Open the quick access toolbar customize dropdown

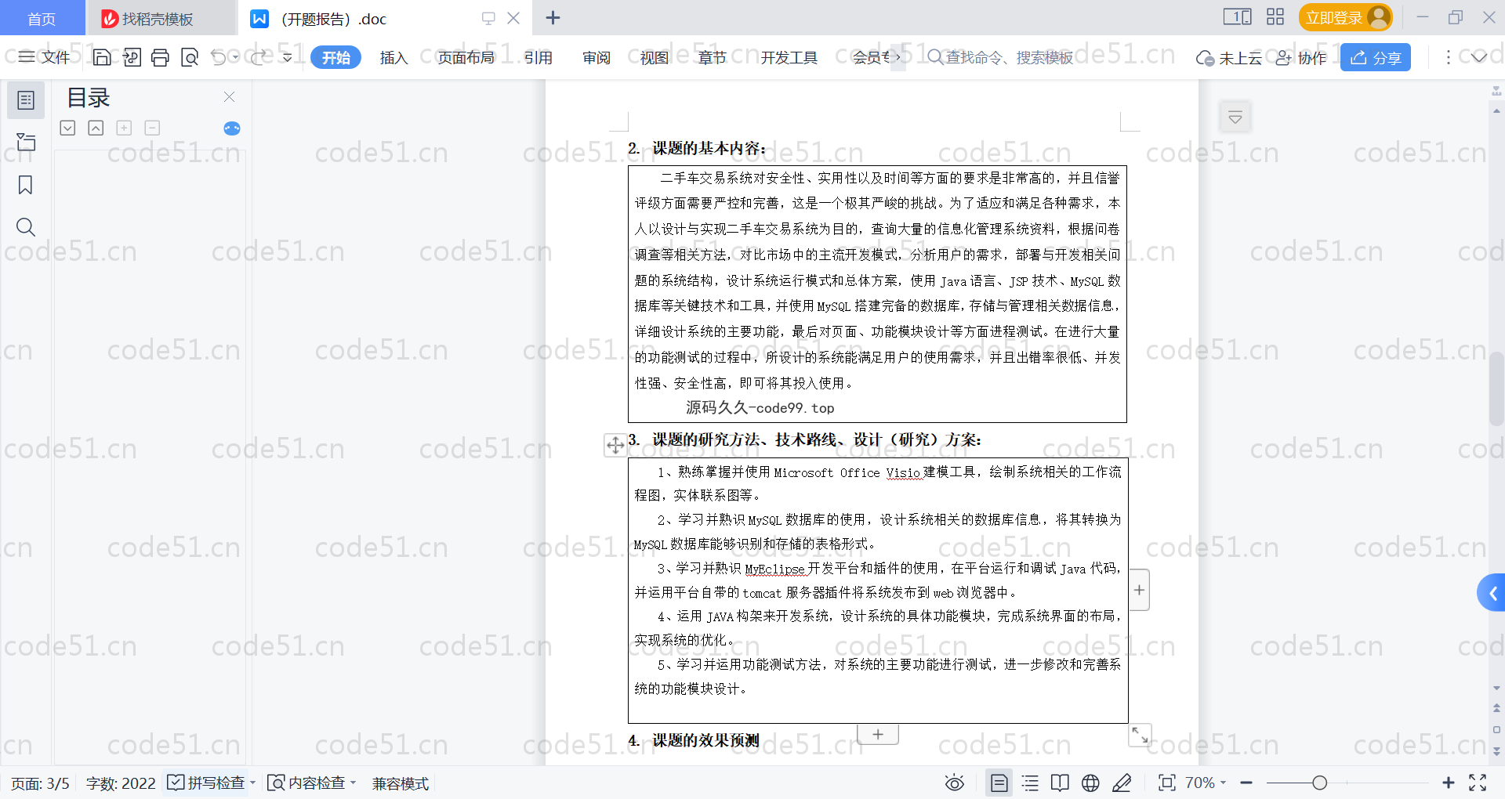(x=288, y=57)
